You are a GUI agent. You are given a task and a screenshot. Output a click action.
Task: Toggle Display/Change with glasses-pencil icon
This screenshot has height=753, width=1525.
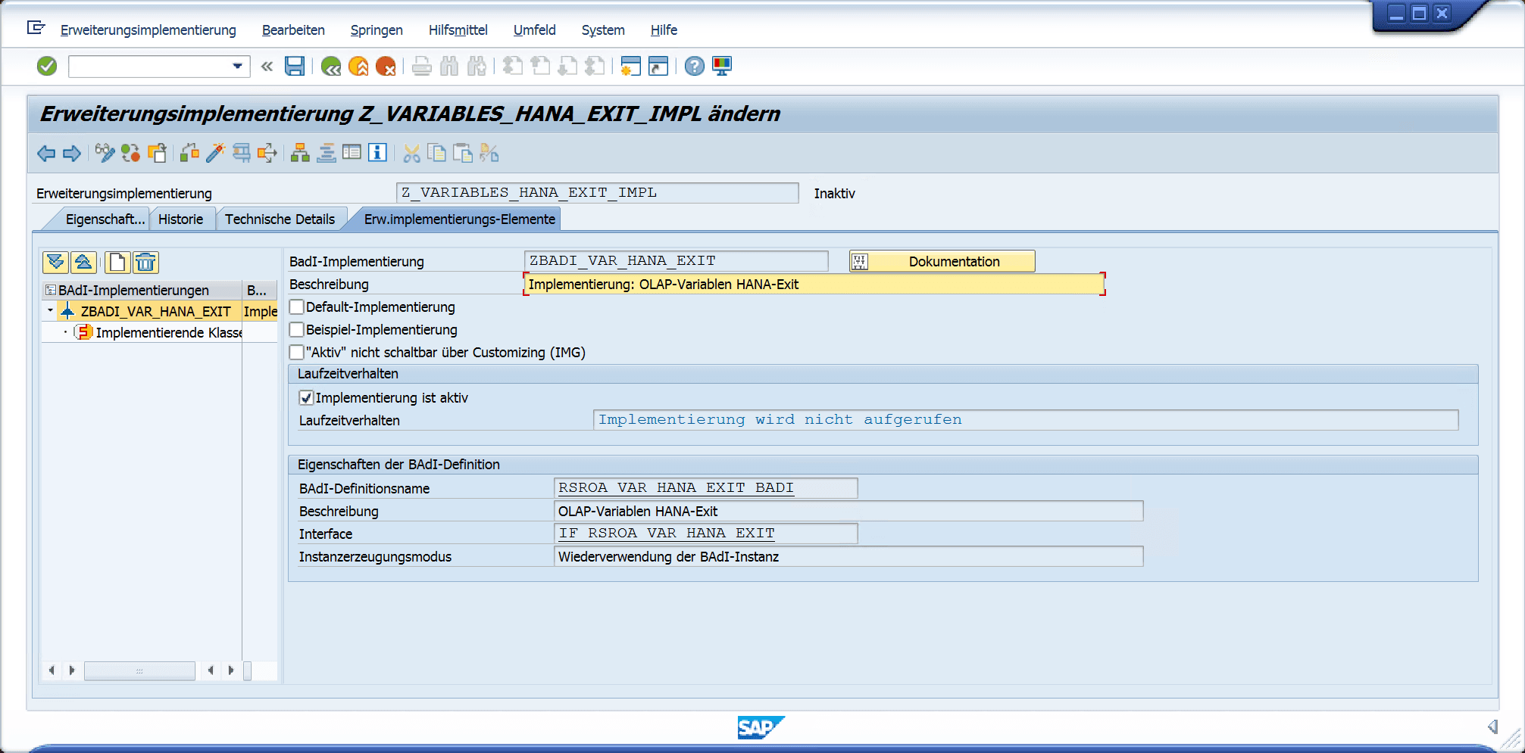pyautogui.click(x=105, y=154)
